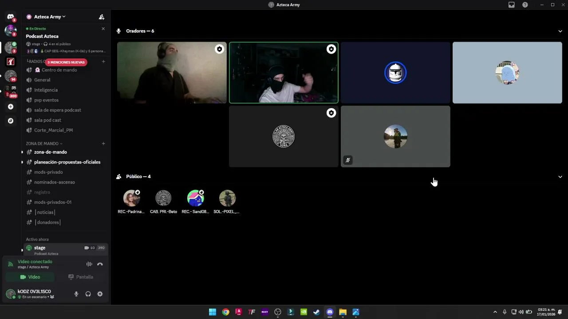Open planeación-propuestas-oficiales channel
This screenshot has height=319, width=568.
(65, 162)
